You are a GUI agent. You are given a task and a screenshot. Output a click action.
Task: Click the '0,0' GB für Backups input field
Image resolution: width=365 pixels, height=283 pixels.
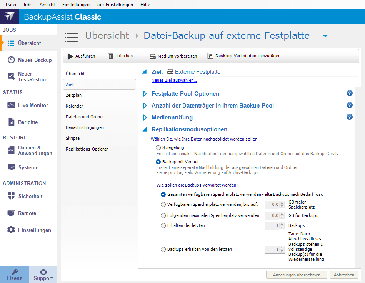(x=272, y=216)
